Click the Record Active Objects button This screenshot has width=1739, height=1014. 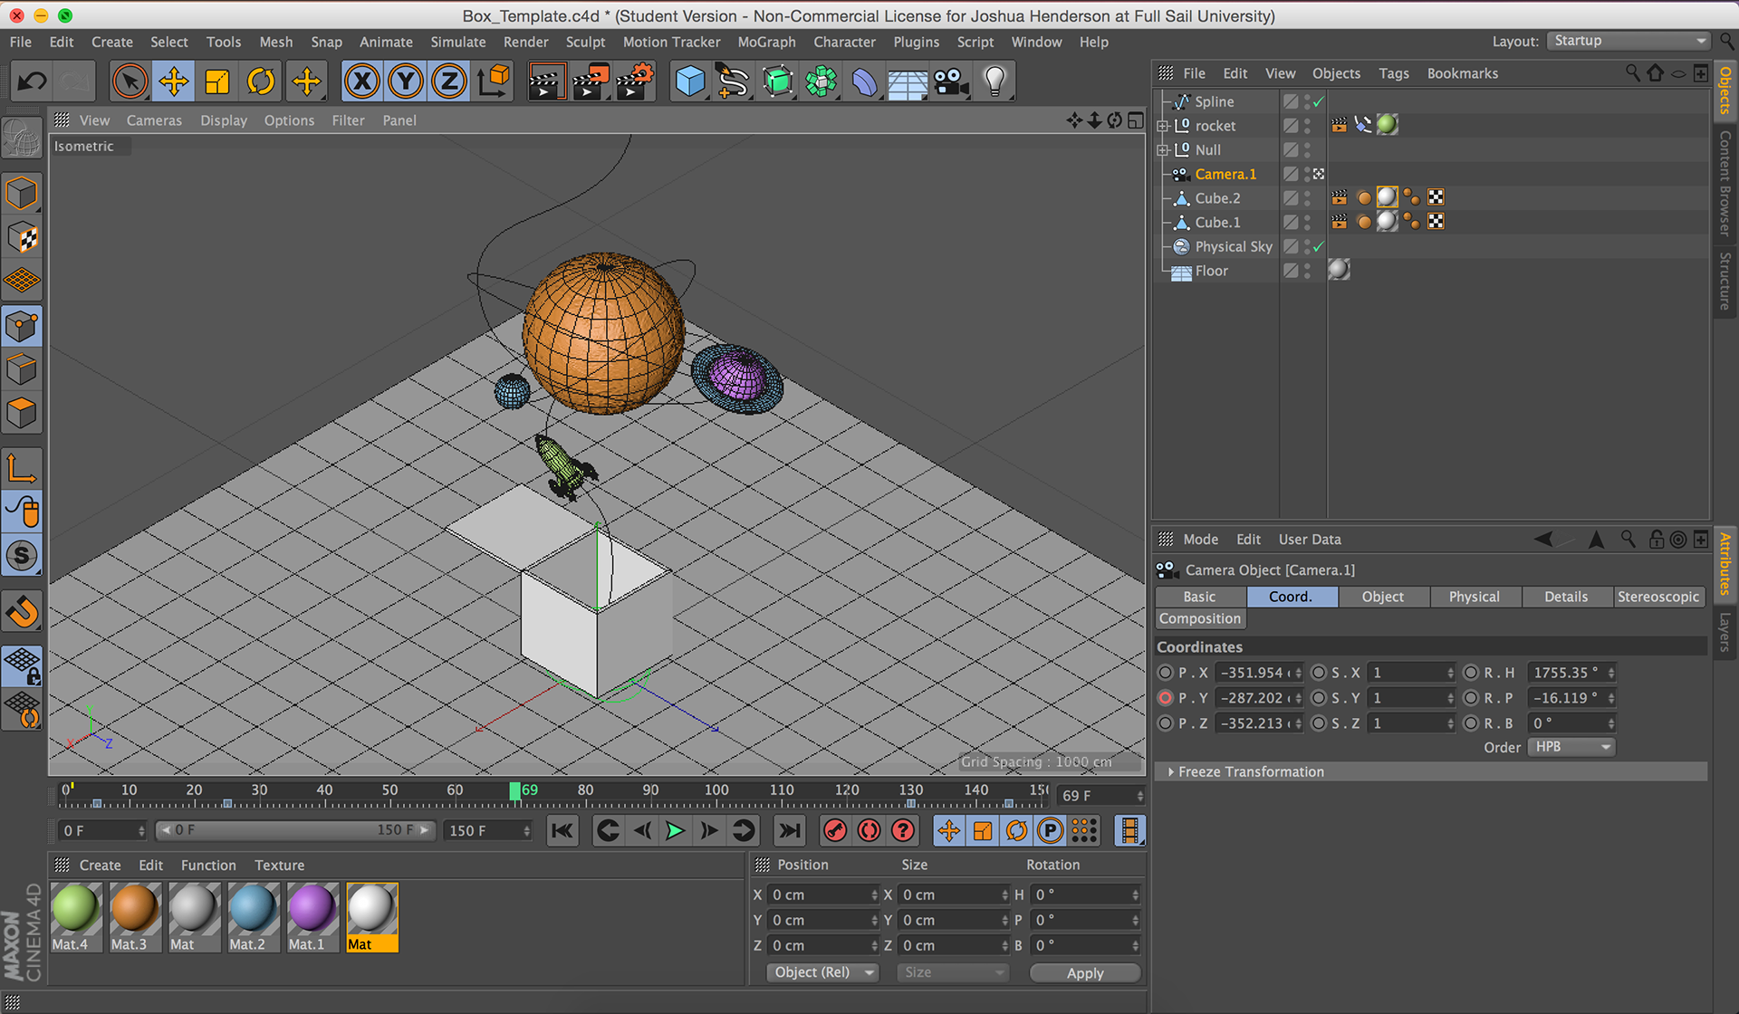pos(835,830)
